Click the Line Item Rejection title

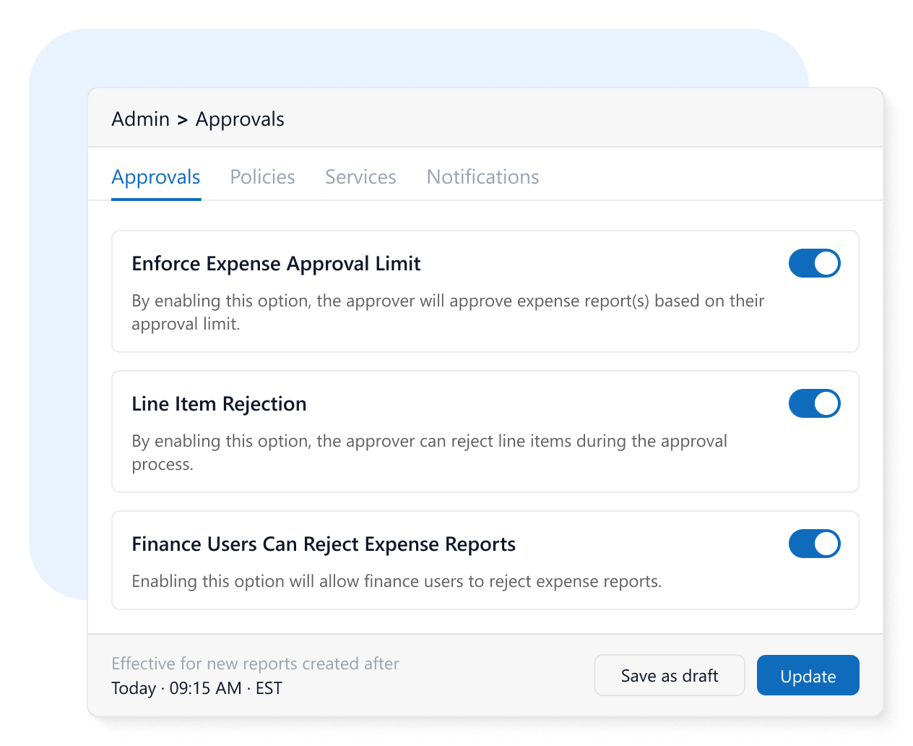(x=219, y=404)
